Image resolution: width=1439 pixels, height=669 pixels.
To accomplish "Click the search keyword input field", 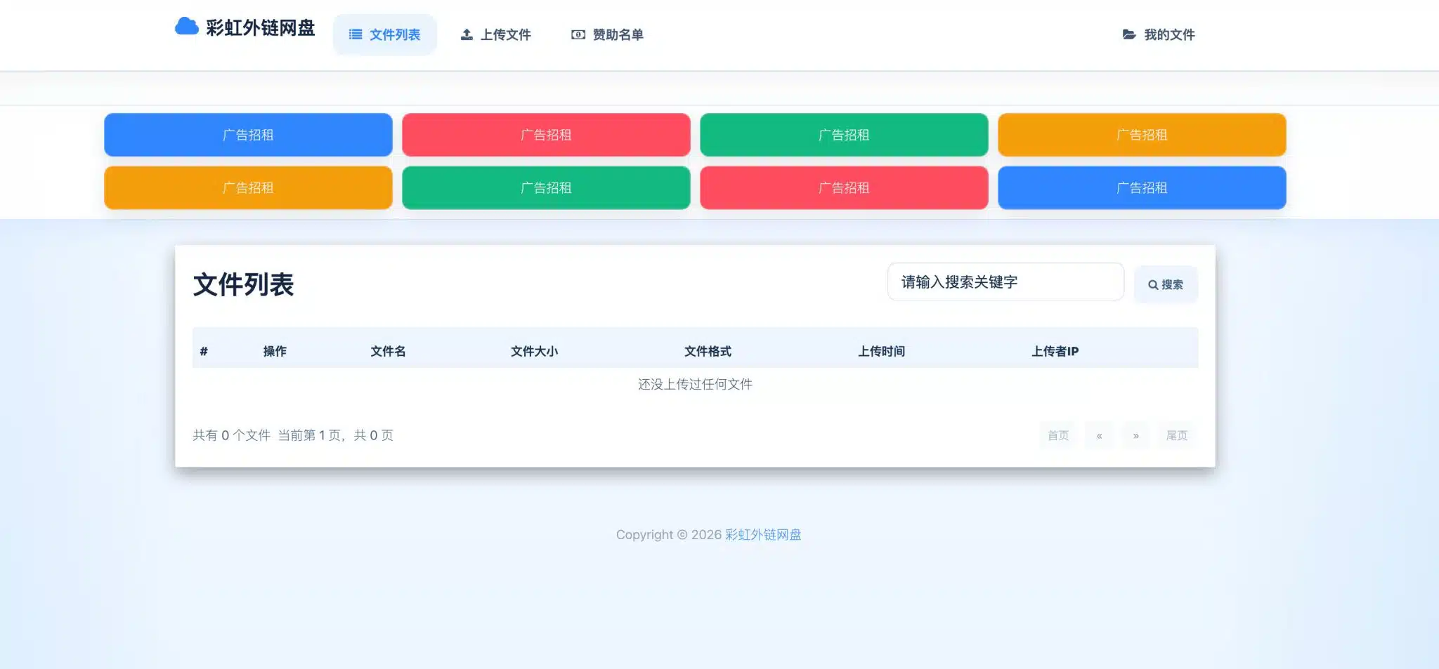I will click(x=1005, y=281).
